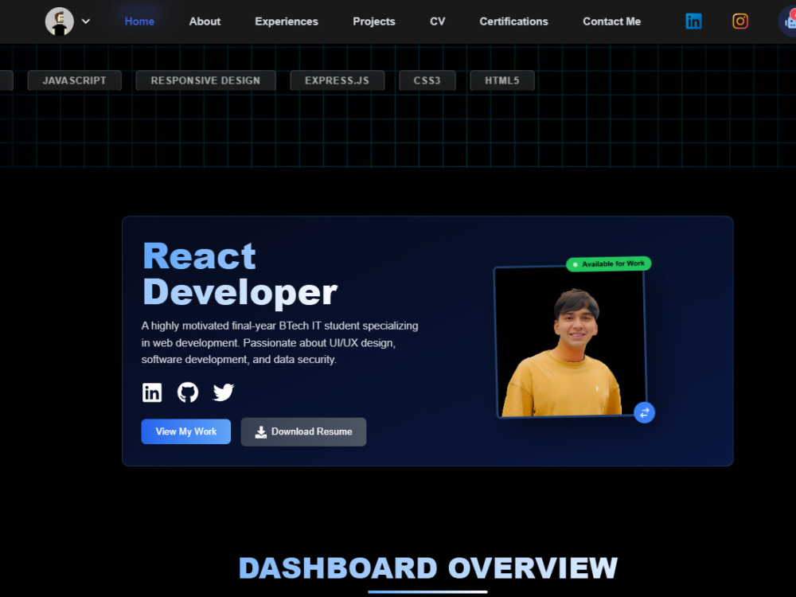Expand the dropdown chevron beside the avatar

coord(86,21)
